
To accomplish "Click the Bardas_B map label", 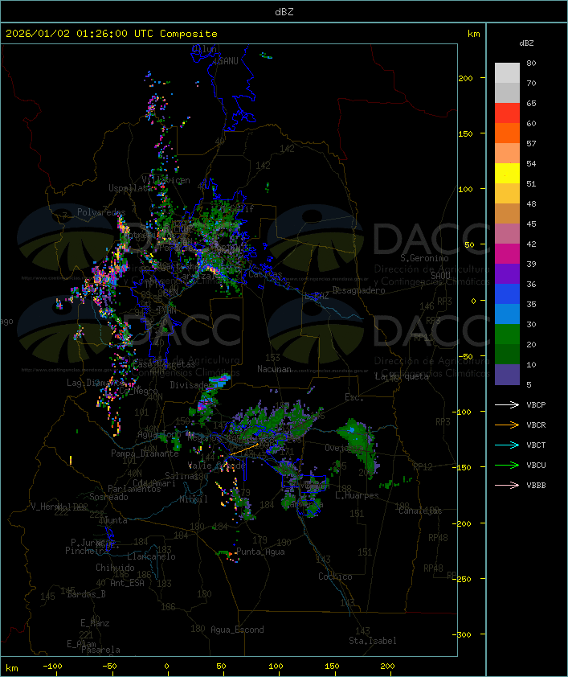I will [86, 594].
